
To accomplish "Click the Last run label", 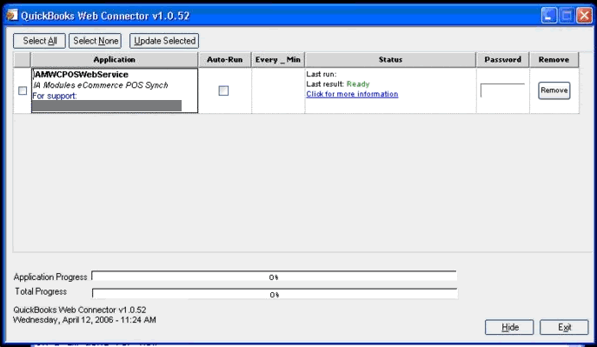I will pyautogui.click(x=322, y=74).
